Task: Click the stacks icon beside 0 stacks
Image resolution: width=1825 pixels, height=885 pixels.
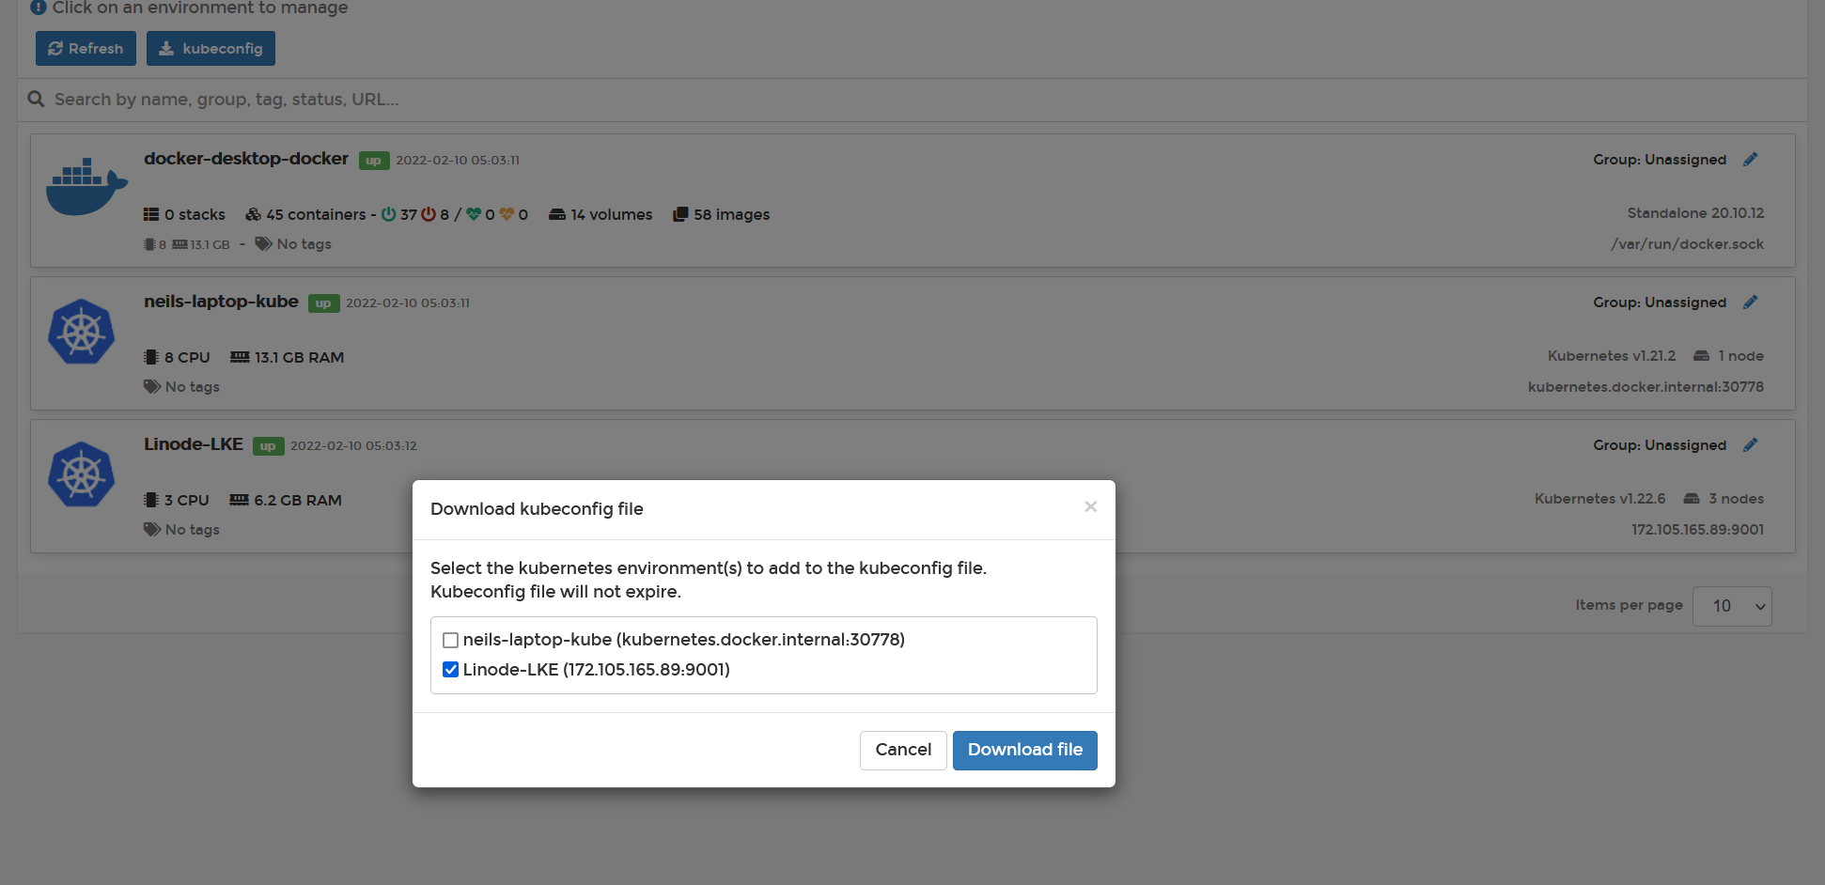Action: tap(151, 214)
